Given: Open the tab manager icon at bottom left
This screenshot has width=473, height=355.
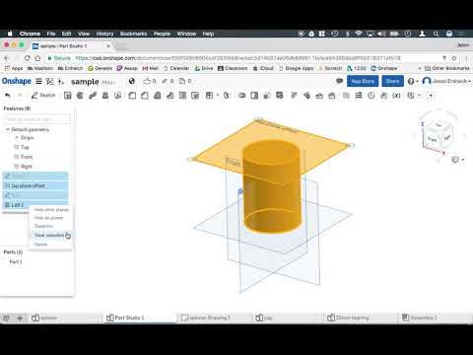Looking at the screenshot, I should [x=6, y=319].
